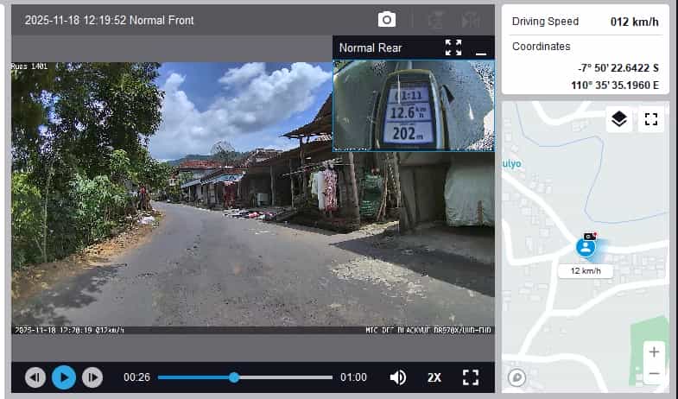The height and width of the screenshot is (399, 678).
Task: Change the 2X playback speed
Action: pos(434,377)
